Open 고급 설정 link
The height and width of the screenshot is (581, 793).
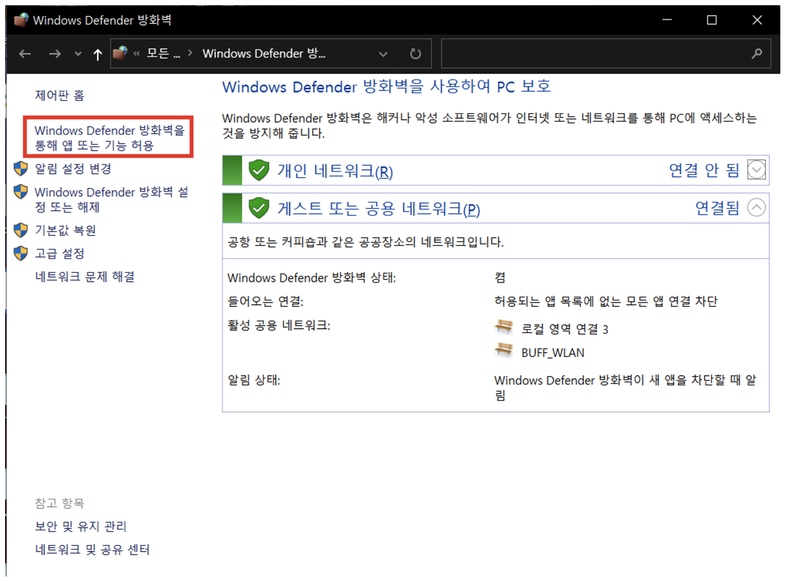(x=60, y=254)
